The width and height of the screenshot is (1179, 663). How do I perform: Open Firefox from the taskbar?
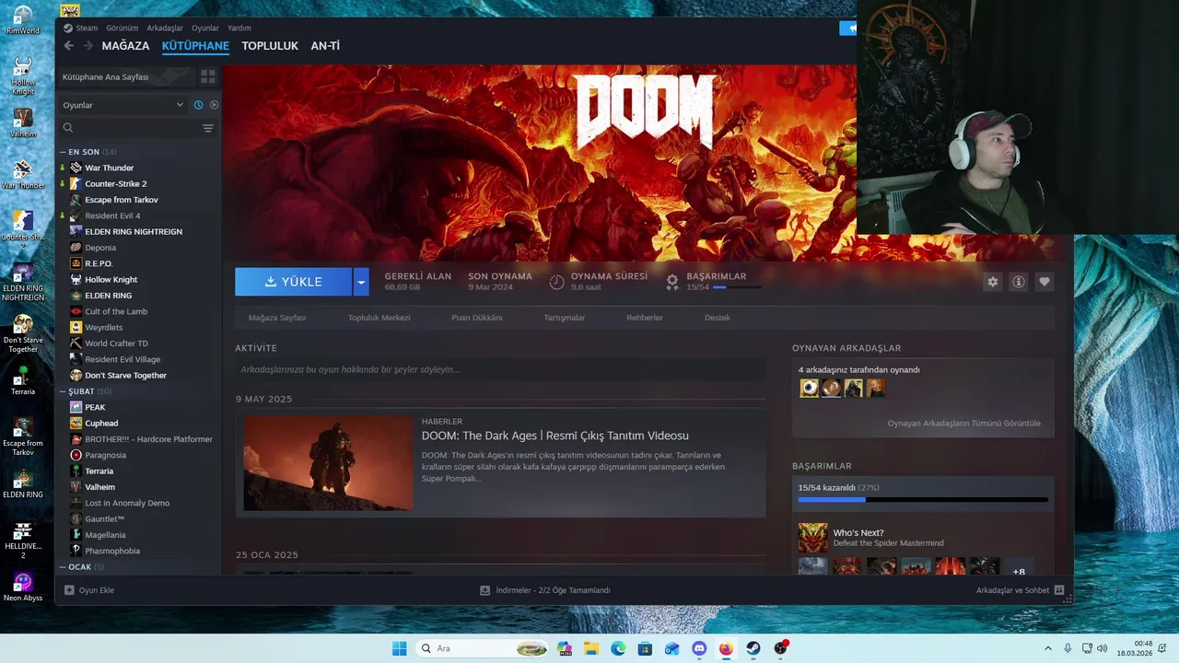726,648
